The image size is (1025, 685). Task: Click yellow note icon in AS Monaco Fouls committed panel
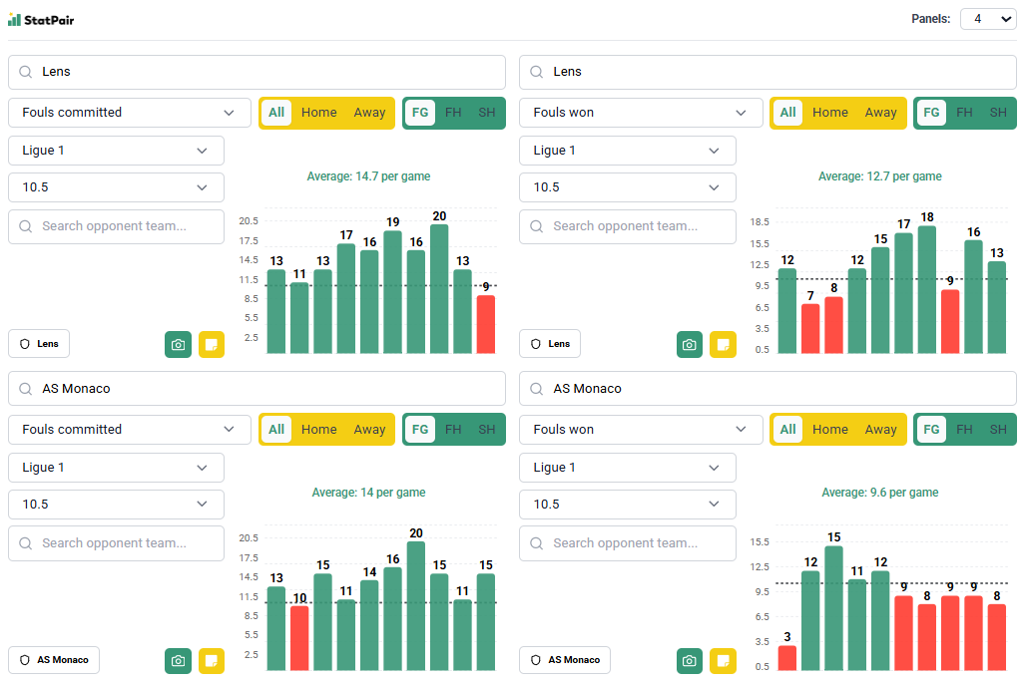pyautogui.click(x=212, y=660)
